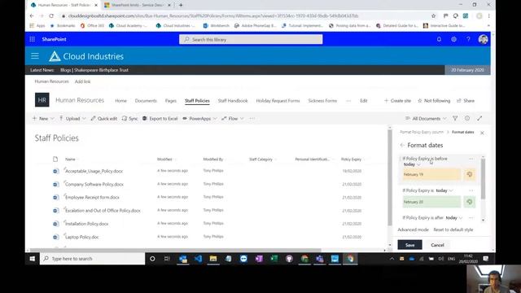The height and width of the screenshot is (293, 521).
Task: Click Create site
Action: click(x=397, y=101)
